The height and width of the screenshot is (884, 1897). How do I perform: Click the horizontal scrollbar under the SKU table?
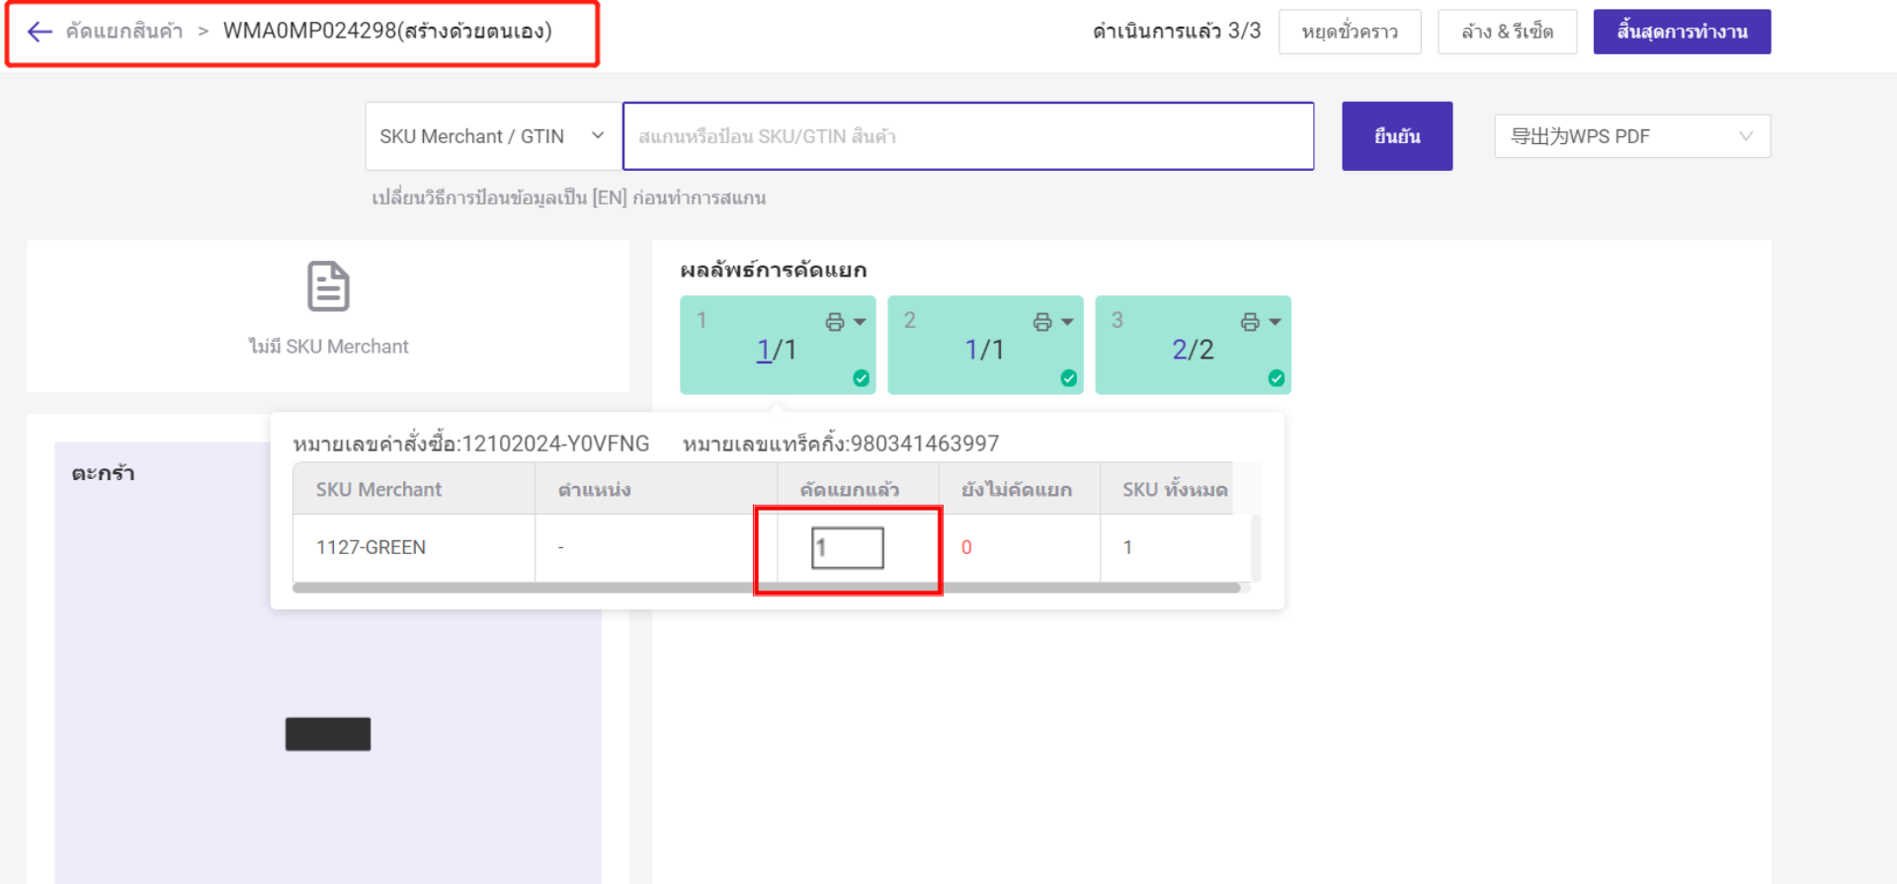(x=766, y=588)
